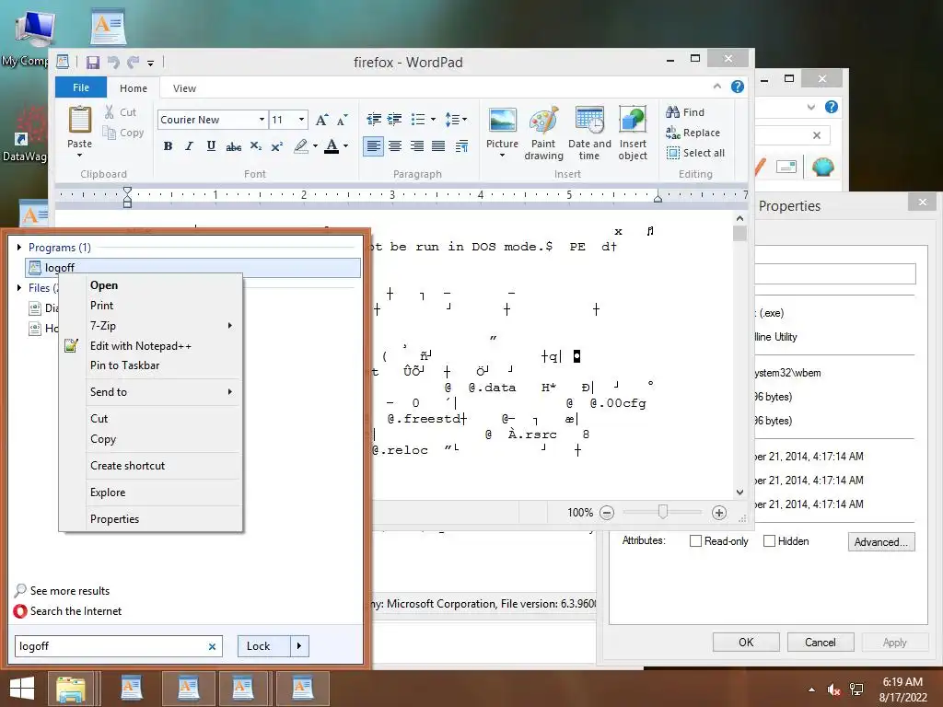943x707 pixels.
Task: Align text right
Action: 417,146
